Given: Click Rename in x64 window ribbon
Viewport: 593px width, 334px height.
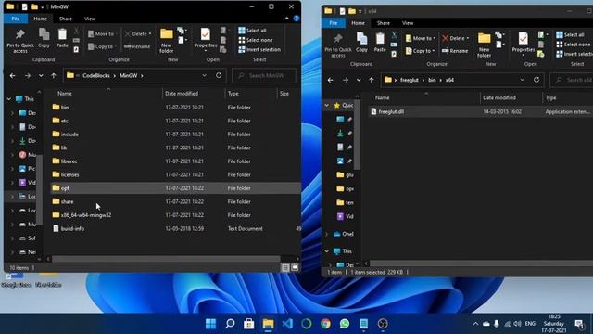Looking at the screenshot, I should tap(455, 51).
